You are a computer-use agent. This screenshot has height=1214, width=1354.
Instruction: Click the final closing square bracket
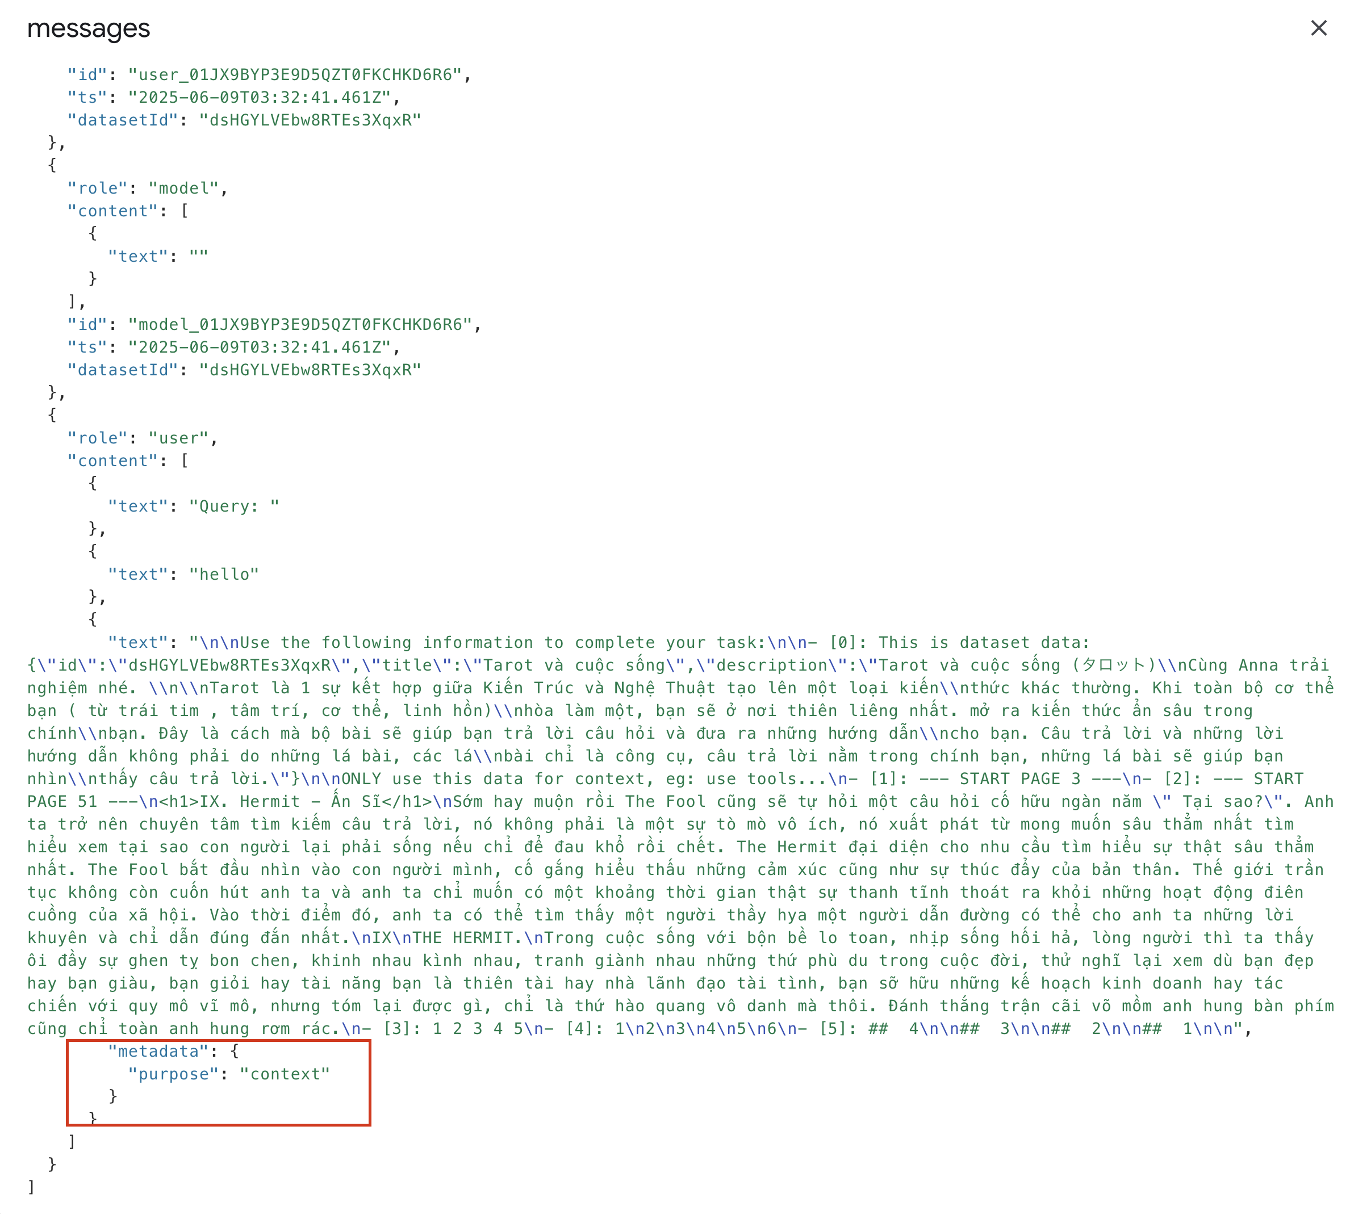(x=31, y=1187)
